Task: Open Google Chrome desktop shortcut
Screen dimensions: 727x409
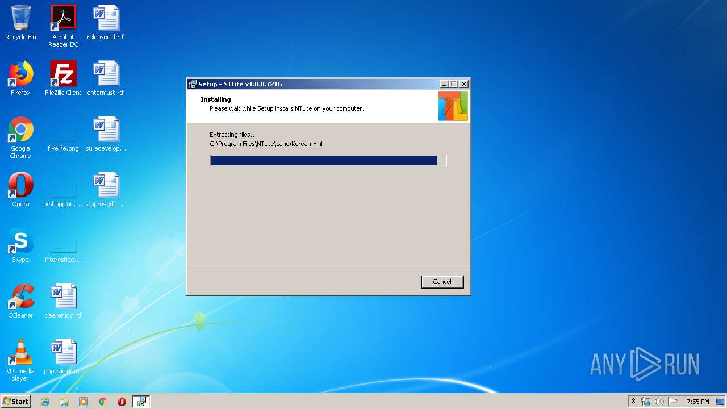Action: click(20, 137)
